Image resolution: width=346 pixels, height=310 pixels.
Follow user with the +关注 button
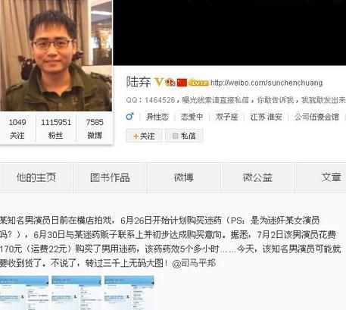(144, 136)
